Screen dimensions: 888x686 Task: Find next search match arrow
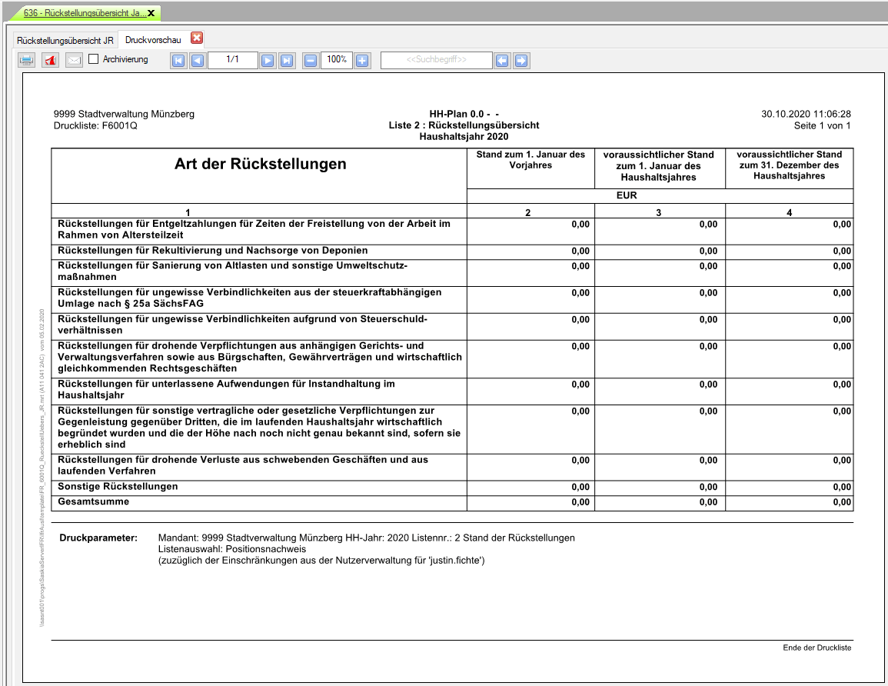click(x=521, y=60)
